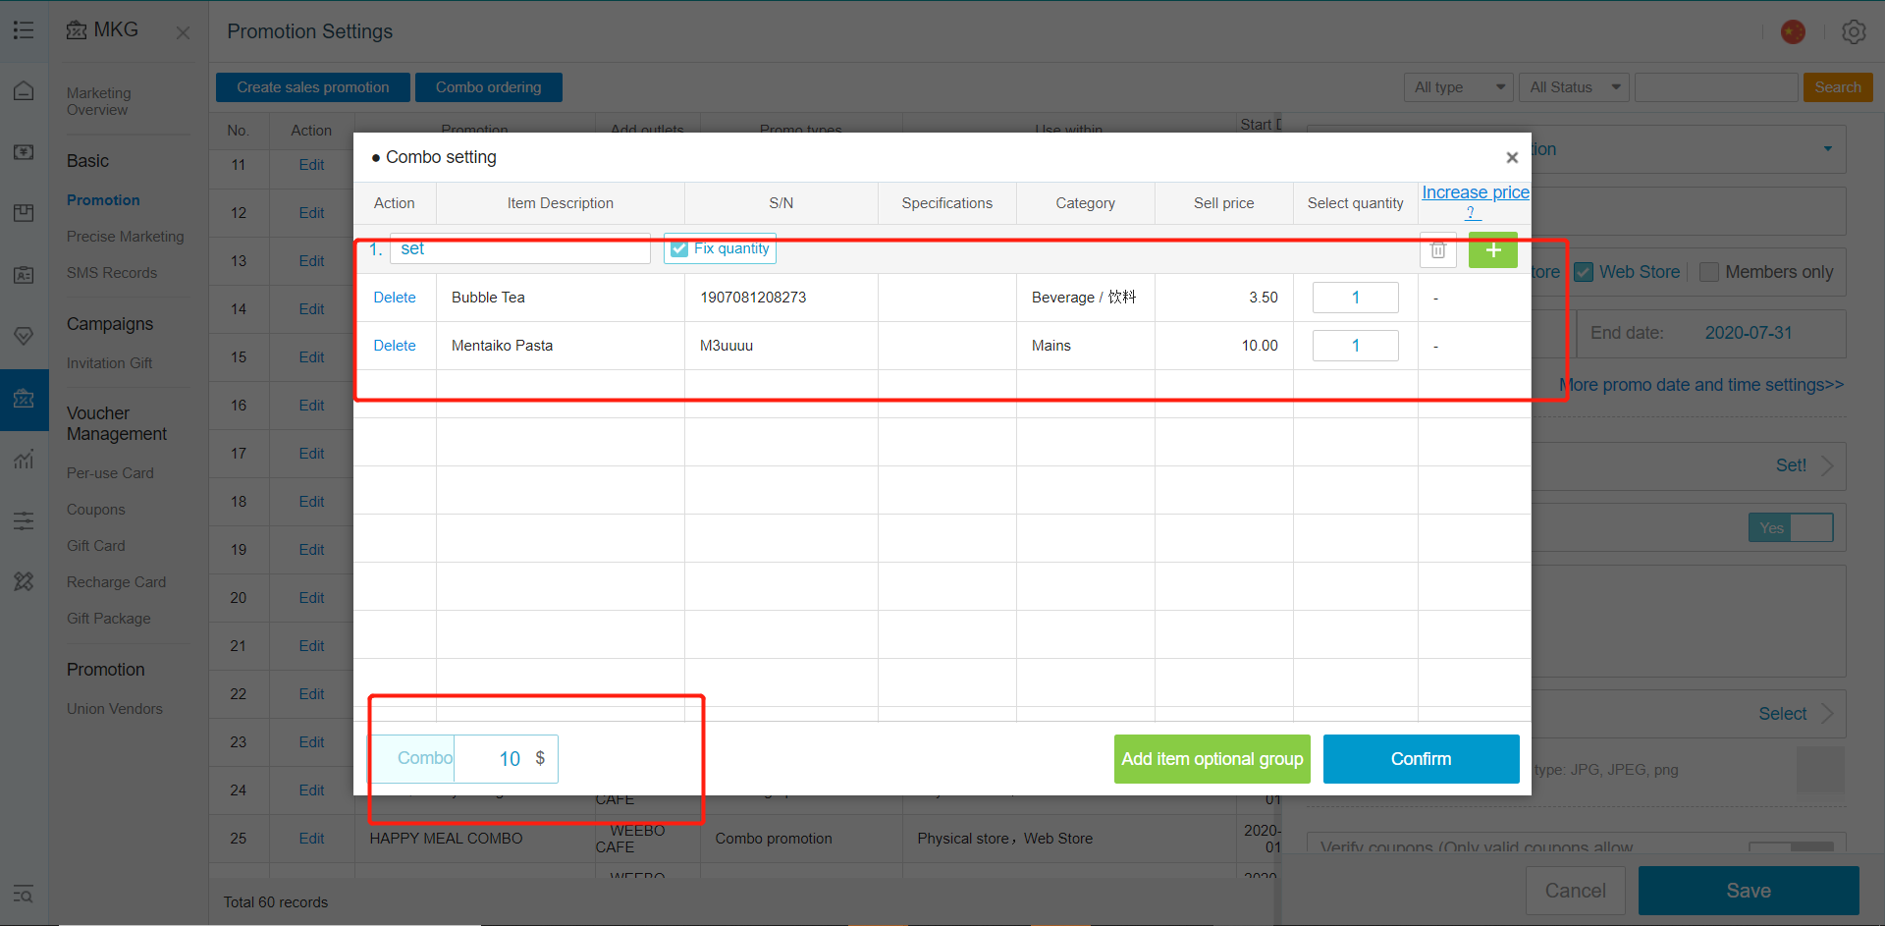Click the search text box beside All Status
The height and width of the screenshot is (926, 1885).
click(1716, 87)
